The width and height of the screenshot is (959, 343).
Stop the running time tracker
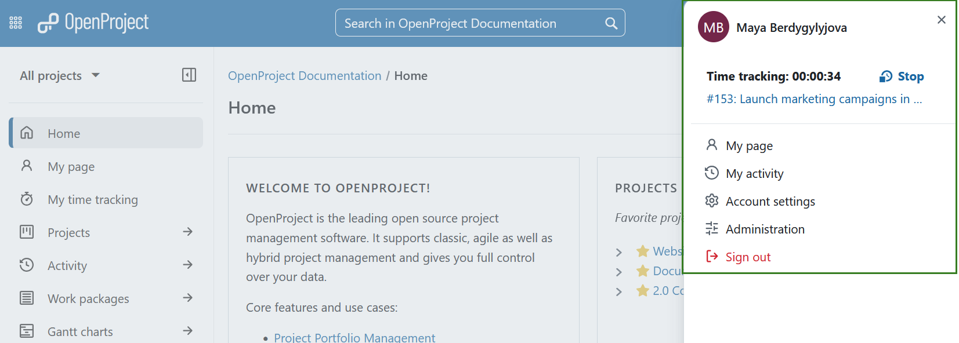coord(902,76)
